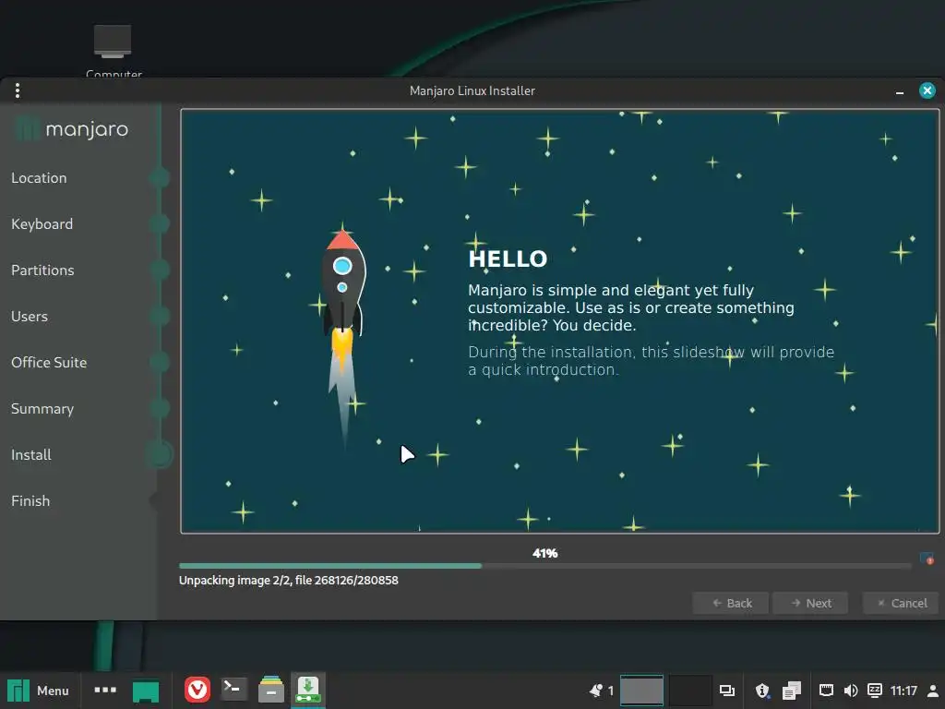Screen dimensions: 945x709
Task: Click the installation progress bar
Action: coord(544,566)
